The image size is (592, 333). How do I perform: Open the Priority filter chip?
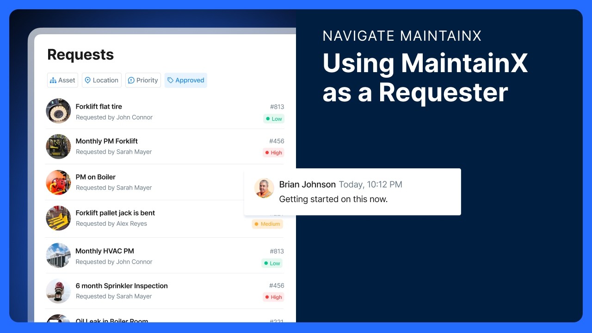(143, 80)
